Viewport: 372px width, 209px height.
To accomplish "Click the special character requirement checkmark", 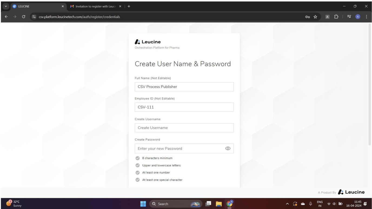I will [x=137, y=180].
